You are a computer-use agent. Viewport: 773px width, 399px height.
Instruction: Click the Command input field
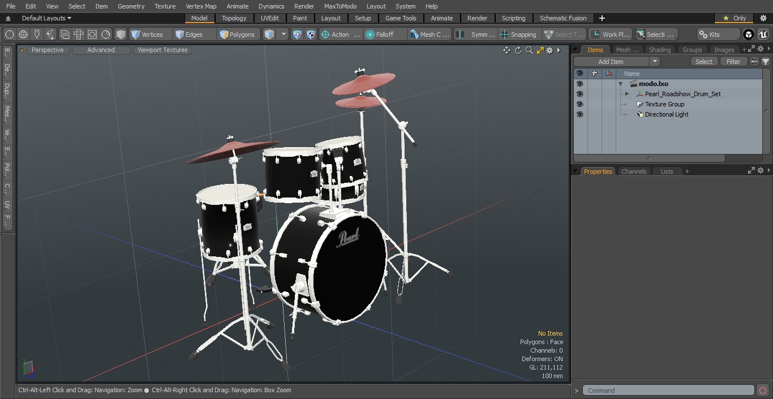[668, 391]
